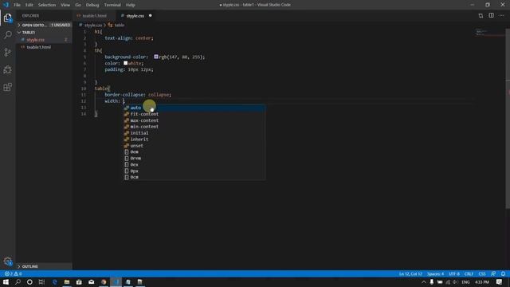Collapse the TABLE1 folder section
This screenshot has height=287, width=510.
click(x=44, y=32)
